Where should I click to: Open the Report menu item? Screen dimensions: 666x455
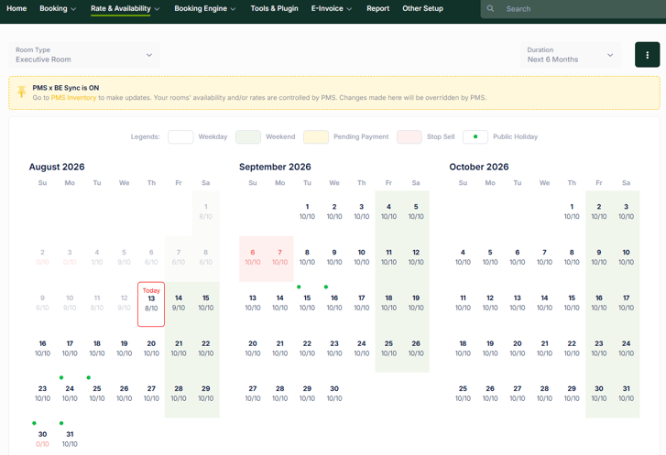(377, 8)
